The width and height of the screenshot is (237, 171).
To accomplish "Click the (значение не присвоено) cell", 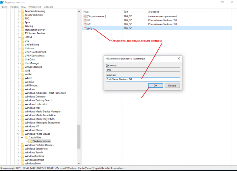I will tap(162, 16).
